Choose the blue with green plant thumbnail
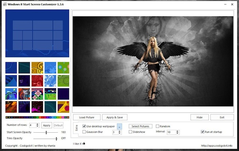Viewport: 239px width, 151px height. (x=11, y=94)
